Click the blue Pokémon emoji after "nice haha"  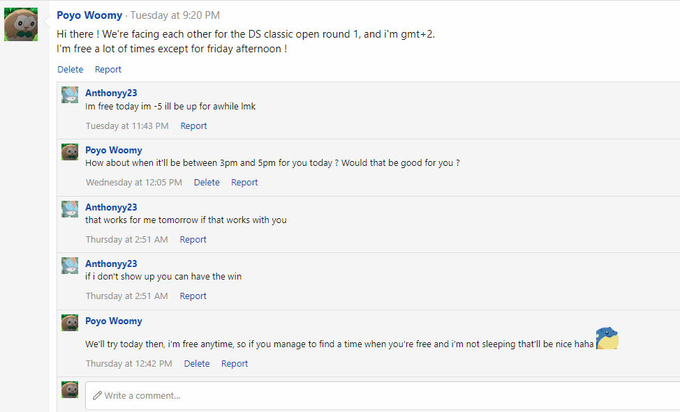click(607, 339)
